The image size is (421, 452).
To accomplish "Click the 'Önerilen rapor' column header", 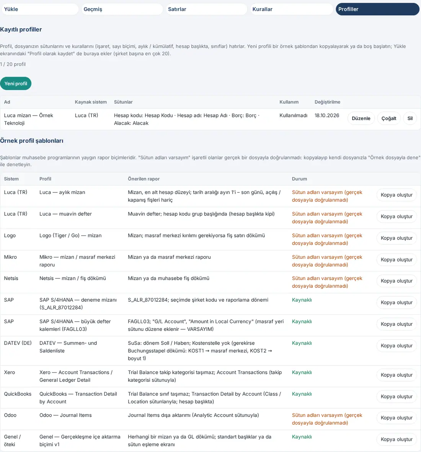I will coord(144,179).
